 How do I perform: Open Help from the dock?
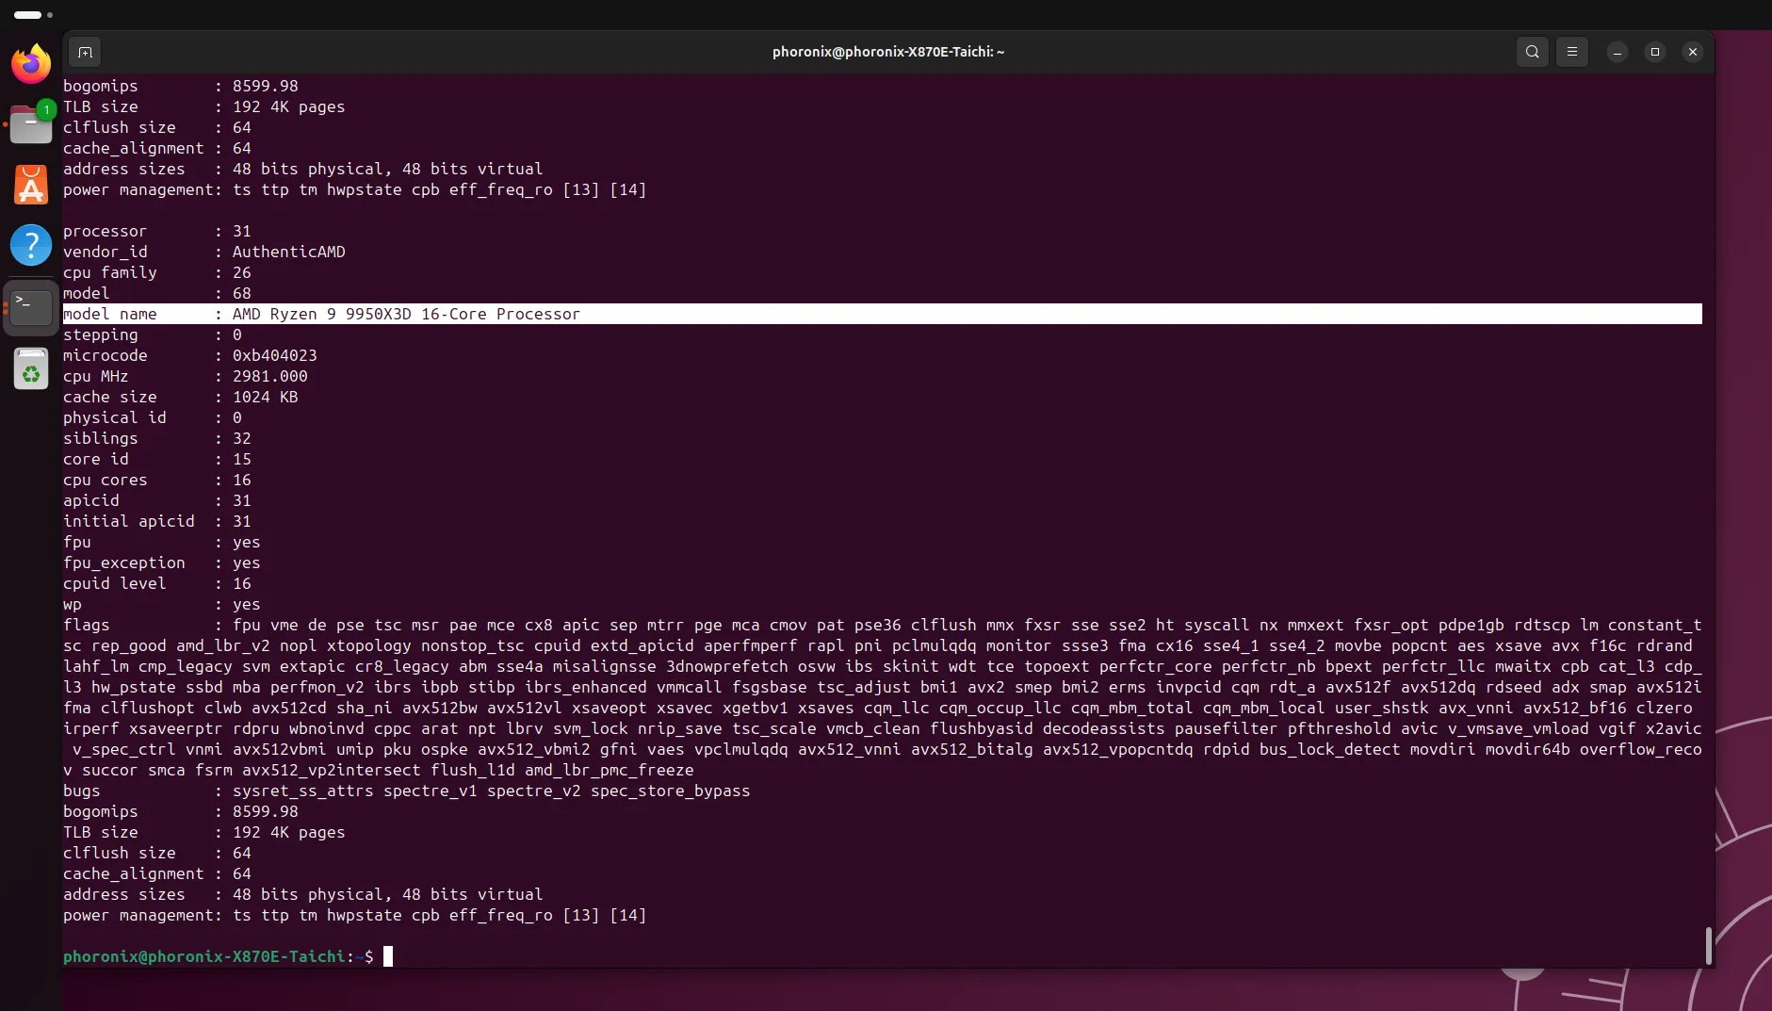click(x=31, y=245)
